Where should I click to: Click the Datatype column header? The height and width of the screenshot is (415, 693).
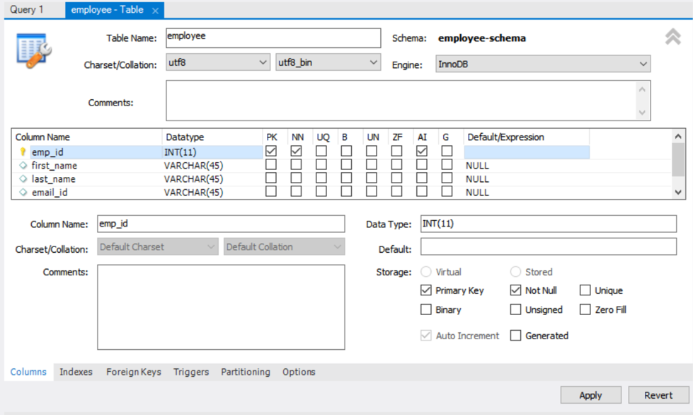point(212,137)
